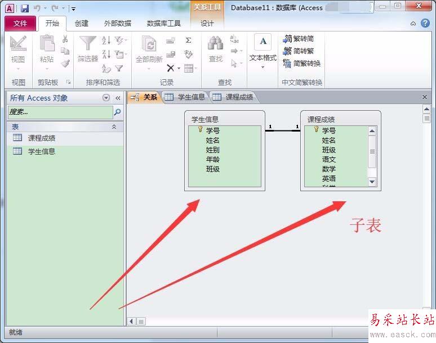
Task: Click the Redo icon in the title bar
Action: [x=55, y=8]
